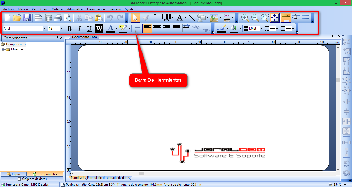The width and height of the screenshot is (352, 187).
Task: Open dash style dropdown
Action: [x=277, y=29]
